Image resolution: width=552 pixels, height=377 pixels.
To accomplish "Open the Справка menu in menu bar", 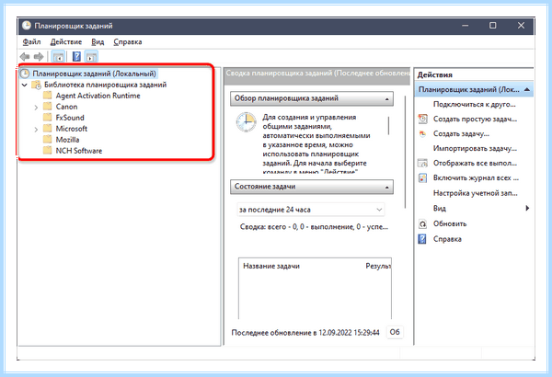I will [128, 42].
